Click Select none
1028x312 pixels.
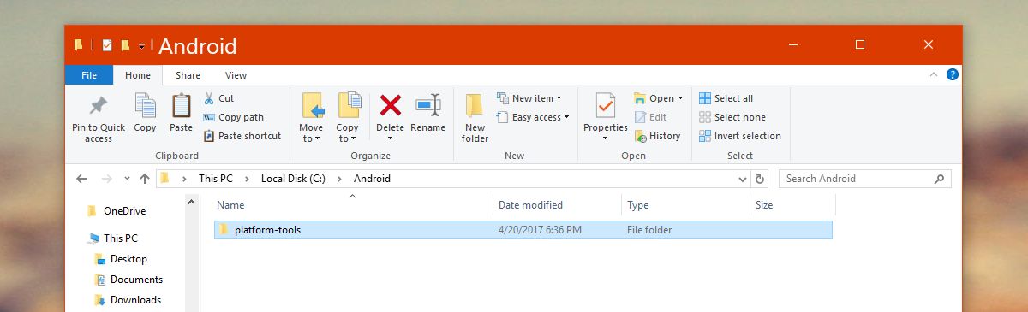[732, 117]
